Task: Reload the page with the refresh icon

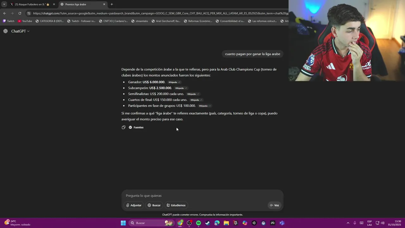Action: (20, 13)
